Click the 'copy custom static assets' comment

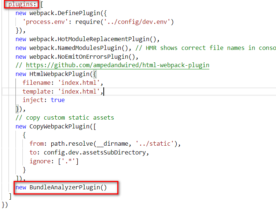click(x=65, y=117)
